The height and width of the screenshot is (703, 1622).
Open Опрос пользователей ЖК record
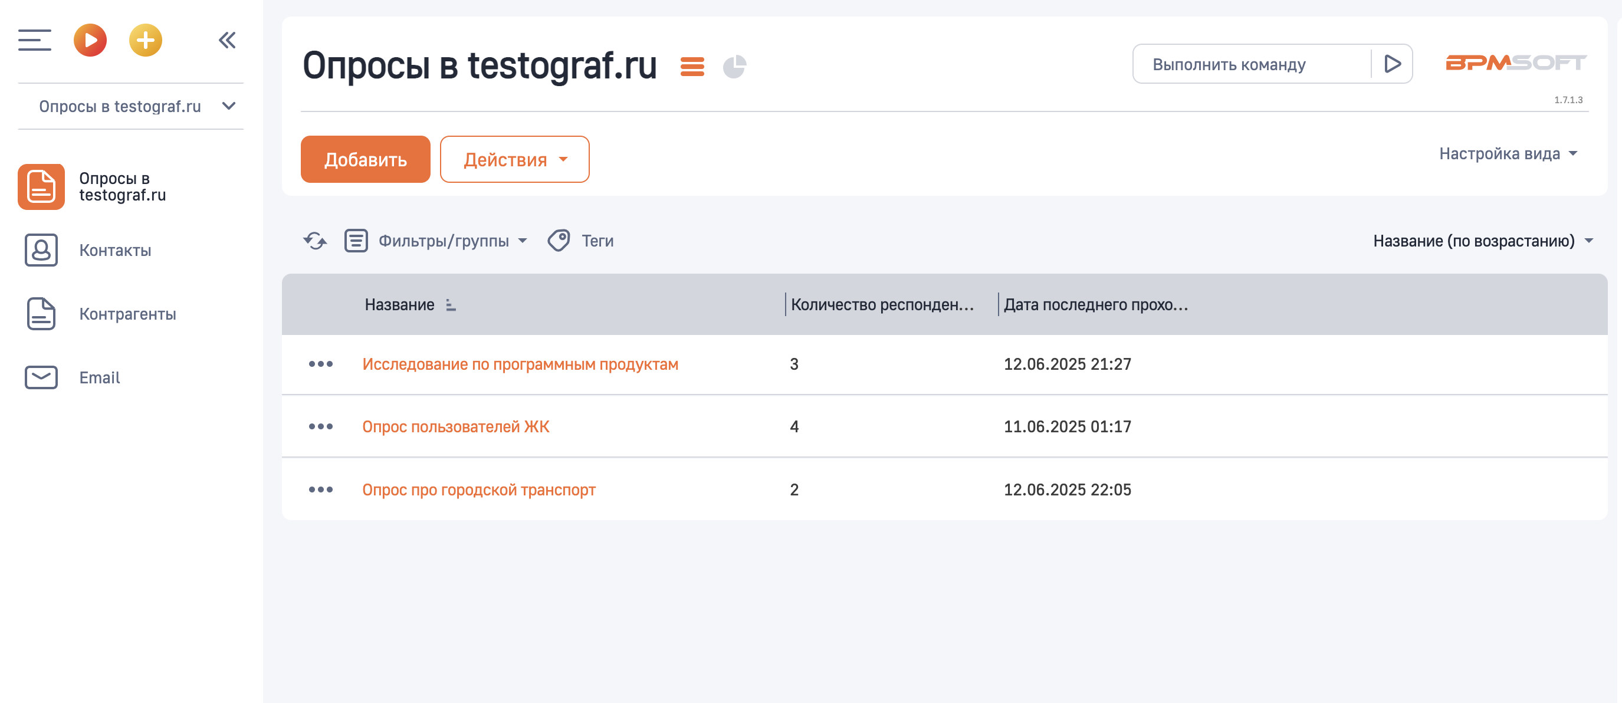click(456, 426)
